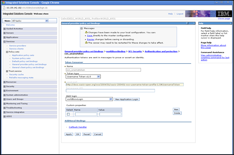Click the portlet help question mark icon
234x155 pixels.
(x=187, y=23)
